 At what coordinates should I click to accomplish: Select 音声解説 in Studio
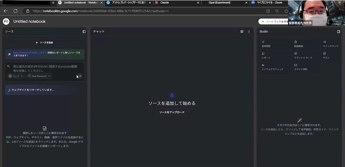pos(274,44)
